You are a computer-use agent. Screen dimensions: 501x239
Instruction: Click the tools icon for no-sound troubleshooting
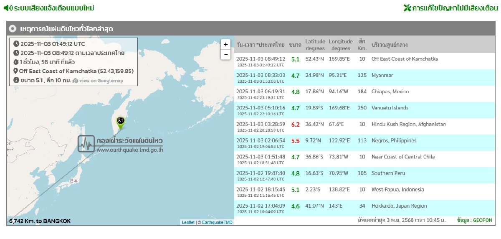pyautogui.click(x=407, y=8)
